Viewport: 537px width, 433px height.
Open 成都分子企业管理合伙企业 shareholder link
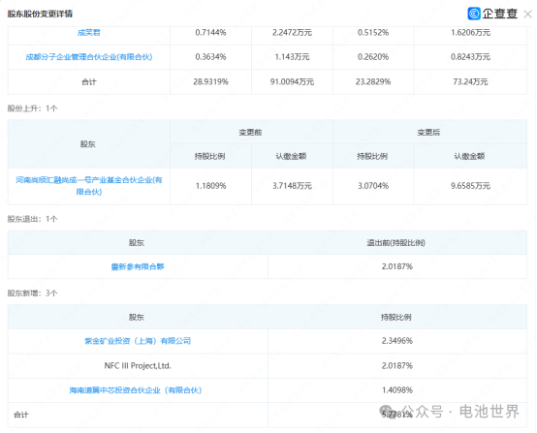click(89, 57)
